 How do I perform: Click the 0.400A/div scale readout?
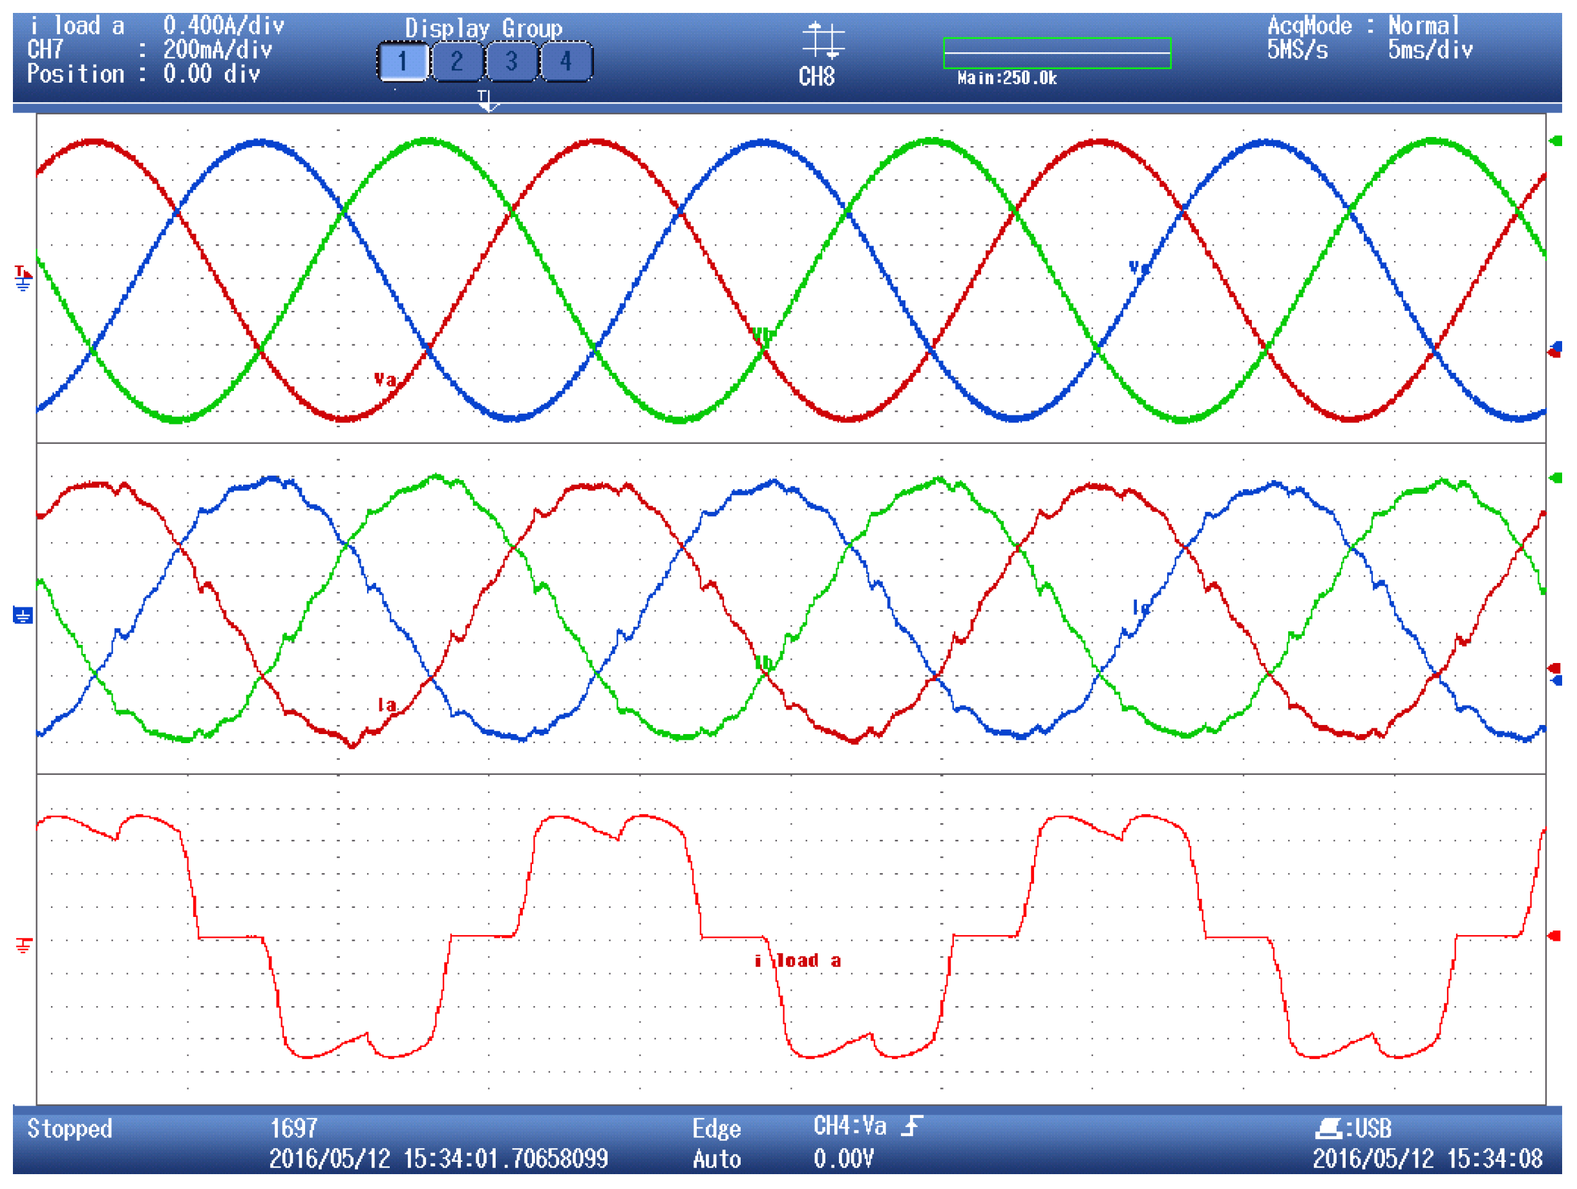pos(223,26)
